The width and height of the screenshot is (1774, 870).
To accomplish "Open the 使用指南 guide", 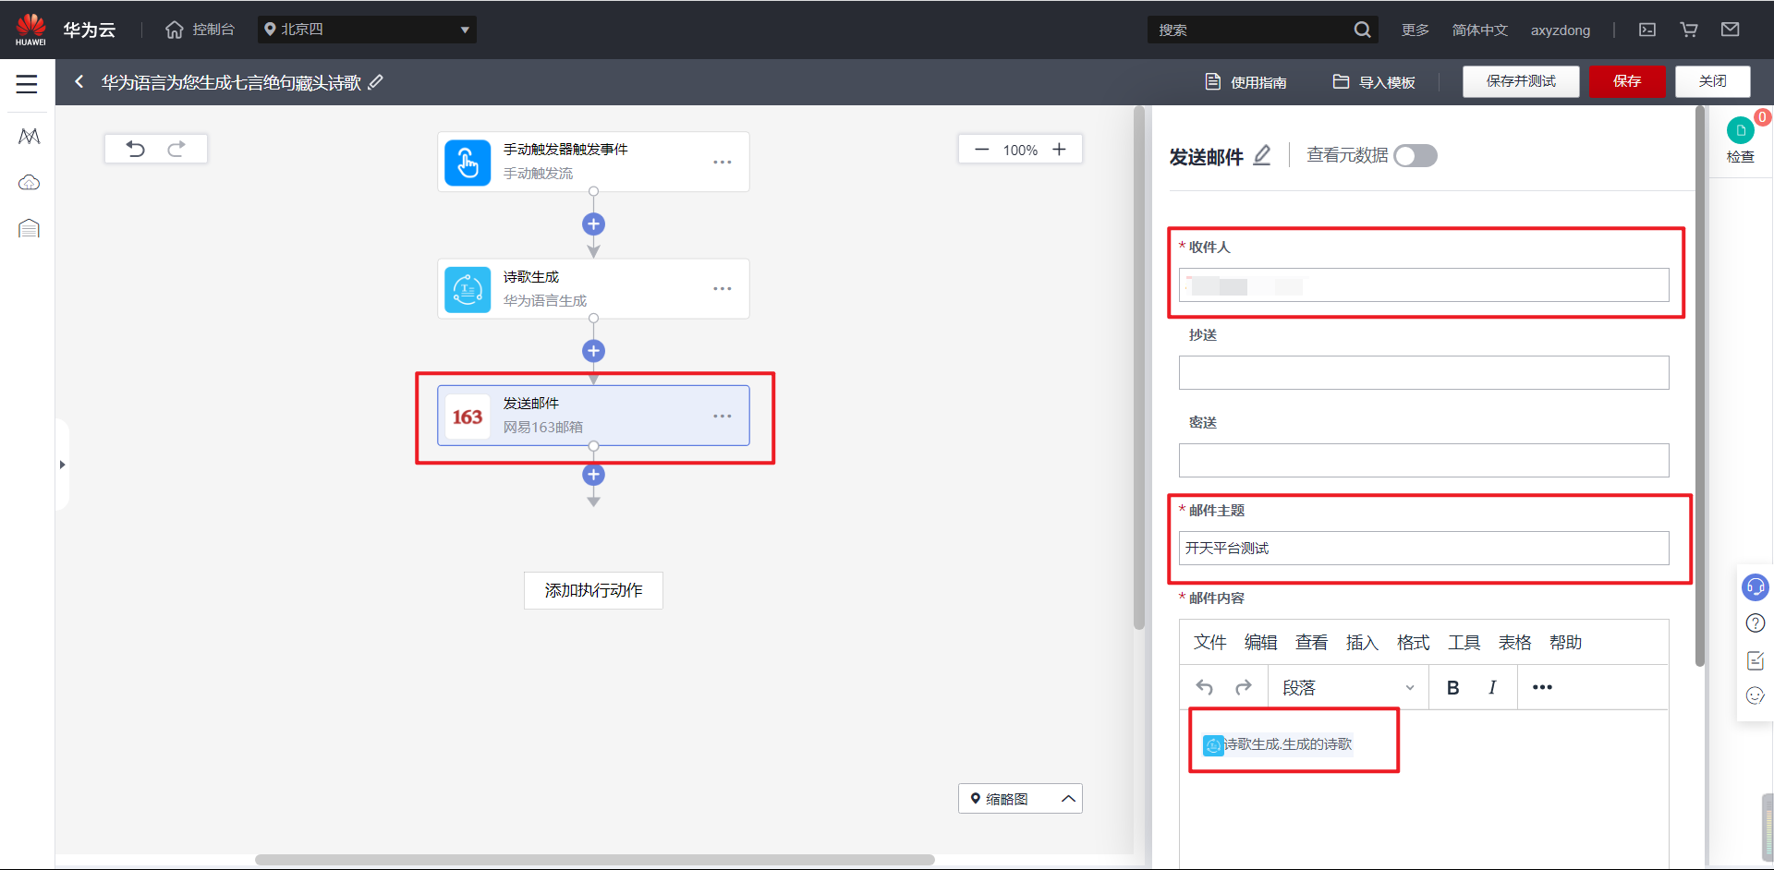I will coord(1245,82).
